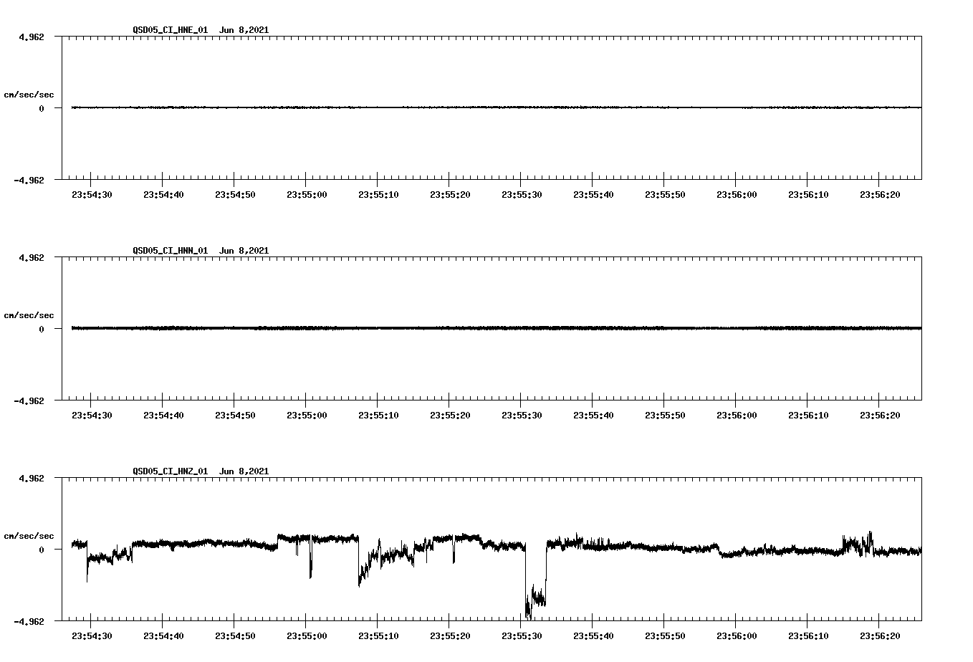Click the 4.962 label on HNN plot
Image resolution: width=973 pixels, height=662 pixels.
tap(31, 257)
